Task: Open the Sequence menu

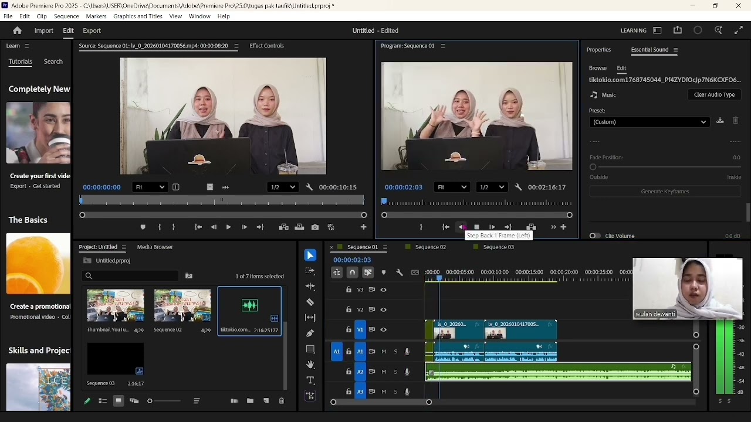Action: tap(66, 16)
